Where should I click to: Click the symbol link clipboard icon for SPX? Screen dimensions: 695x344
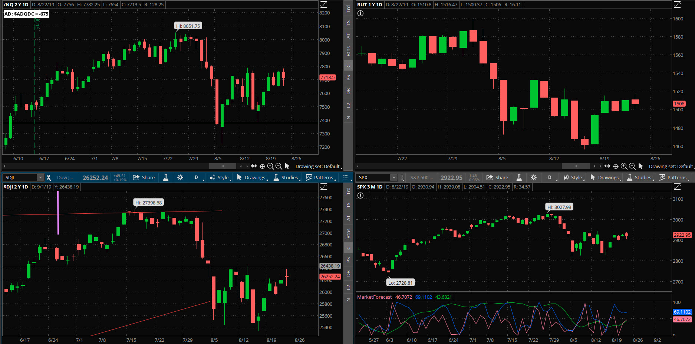coord(402,177)
